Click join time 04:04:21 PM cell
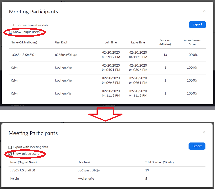The image size is (215, 189). point(111,68)
